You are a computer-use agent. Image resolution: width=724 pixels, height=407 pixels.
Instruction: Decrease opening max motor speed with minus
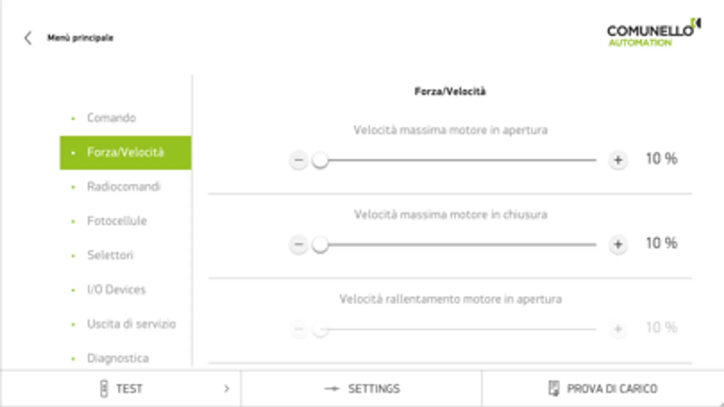click(298, 160)
